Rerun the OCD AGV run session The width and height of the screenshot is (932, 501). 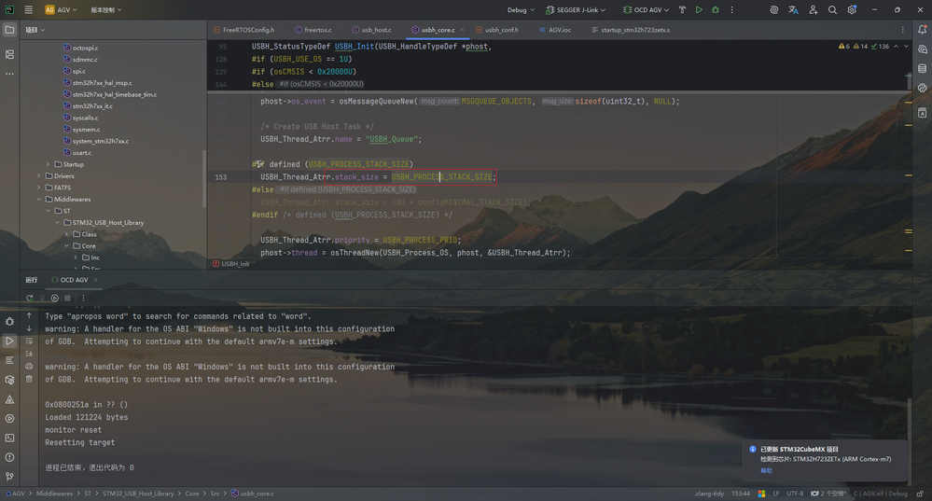click(x=30, y=299)
